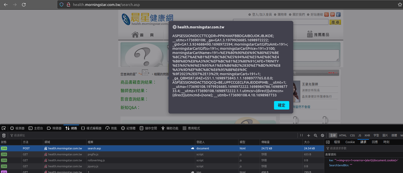
Task: Open the 輔助功能 Accessibility panel
Action: tap(170, 128)
